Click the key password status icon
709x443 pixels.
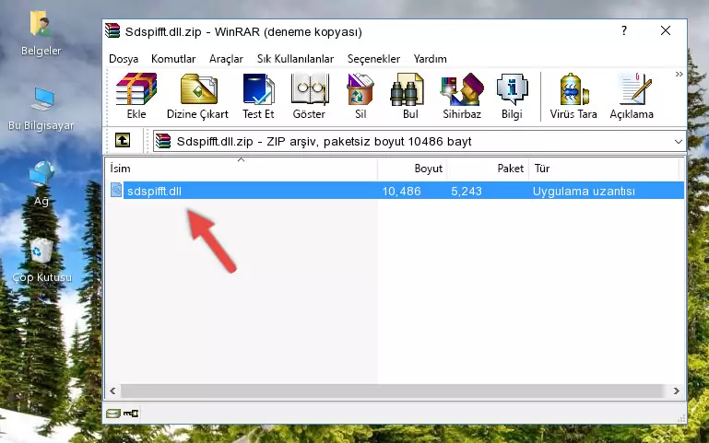pyautogui.click(x=131, y=414)
